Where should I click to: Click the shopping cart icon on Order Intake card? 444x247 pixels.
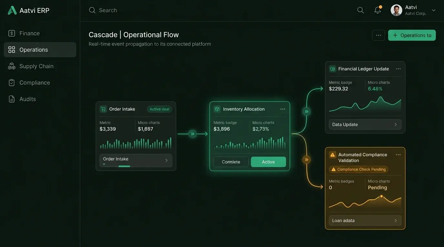(103, 109)
